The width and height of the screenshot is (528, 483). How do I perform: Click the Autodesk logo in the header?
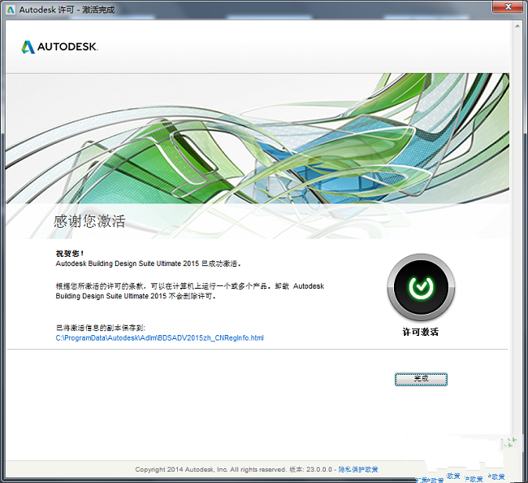tap(59, 47)
